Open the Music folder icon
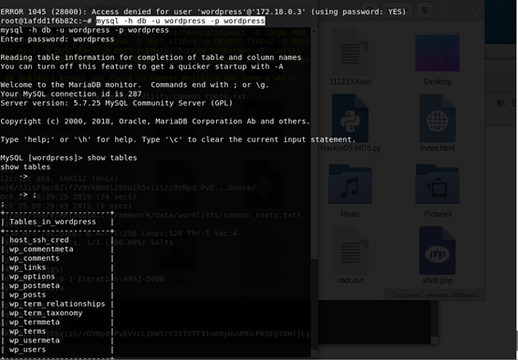 [x=351, y=184]
